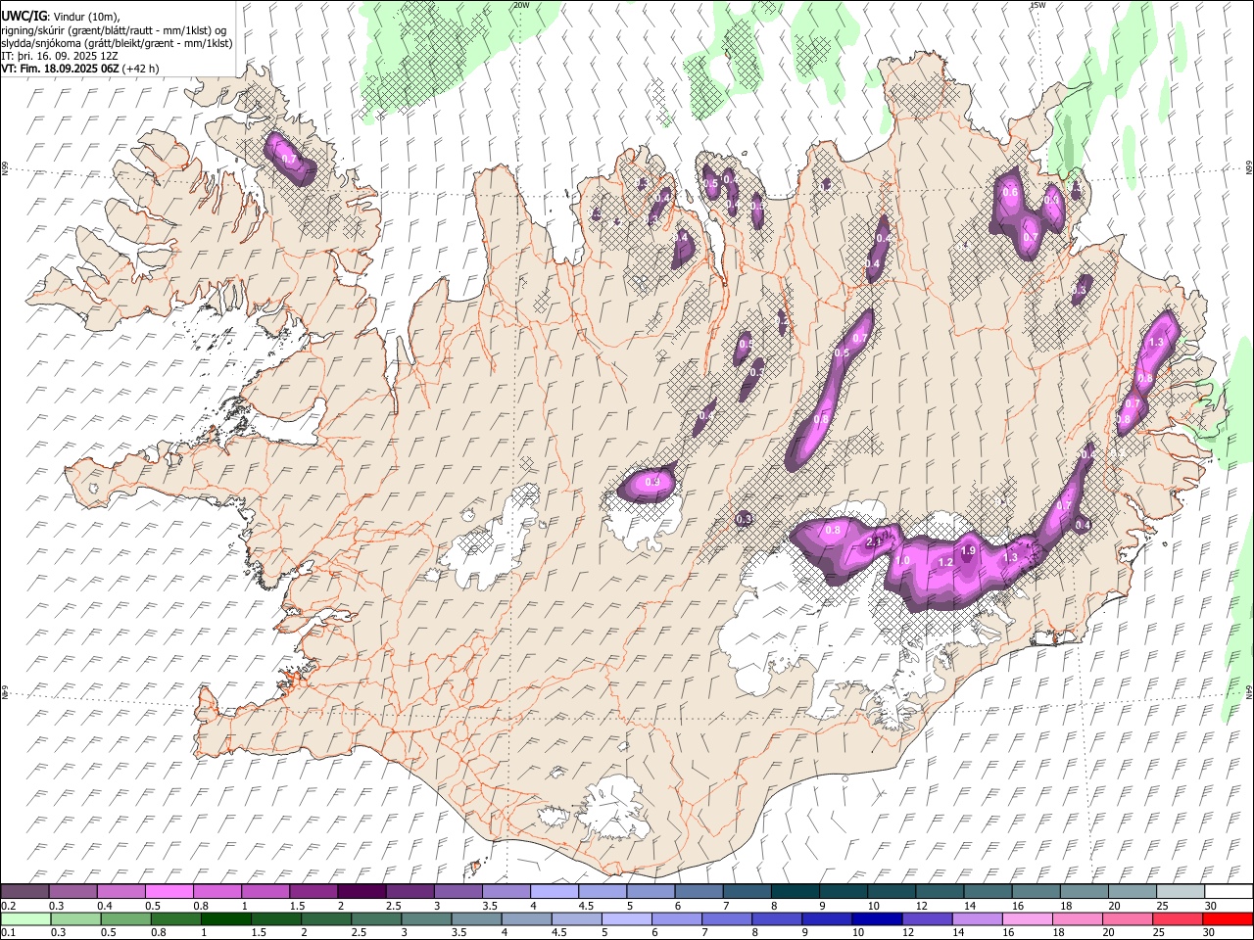Pick the 6 slate blue swatch in upper legend row

(699, 892)
